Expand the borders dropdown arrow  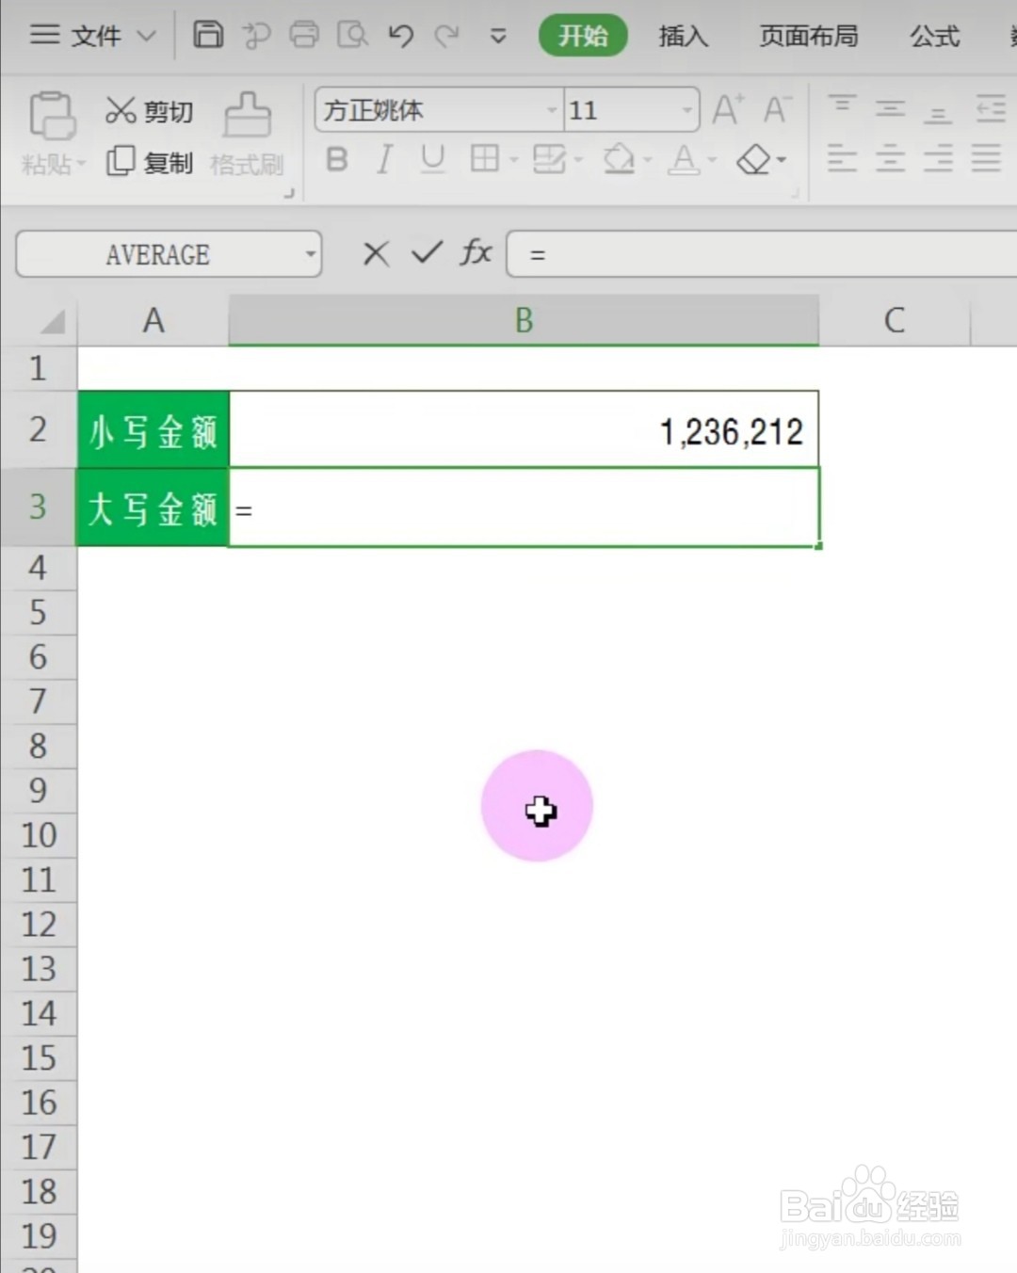[x=513, y=160]
